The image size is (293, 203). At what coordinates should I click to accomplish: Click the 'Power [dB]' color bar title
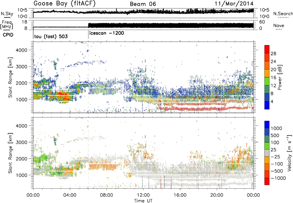pos(280,77)
